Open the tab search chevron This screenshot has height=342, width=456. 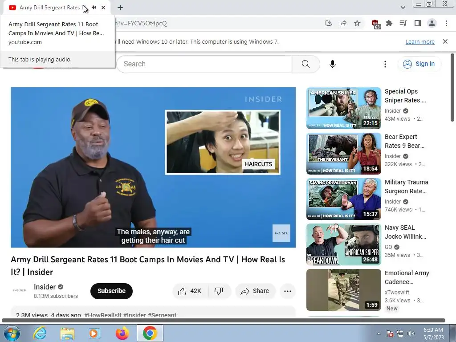point(403,8)
